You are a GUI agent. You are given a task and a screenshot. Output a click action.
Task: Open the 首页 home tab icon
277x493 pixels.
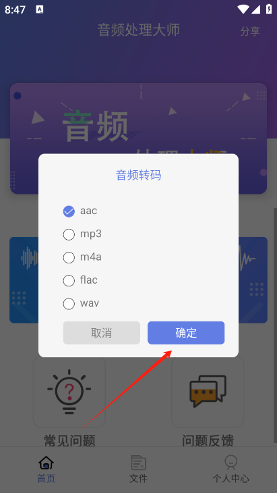[46, 463]
